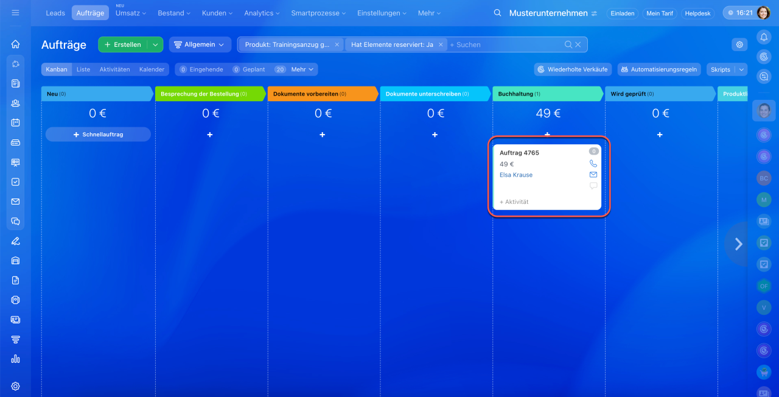Add deal in Wird geprüft column
Image resolution: width=779 pixels, height=397 pixels.
(x=660, y=135)
